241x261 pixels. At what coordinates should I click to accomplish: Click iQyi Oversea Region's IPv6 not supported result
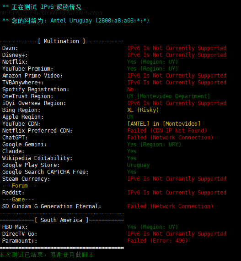[177, 103]
